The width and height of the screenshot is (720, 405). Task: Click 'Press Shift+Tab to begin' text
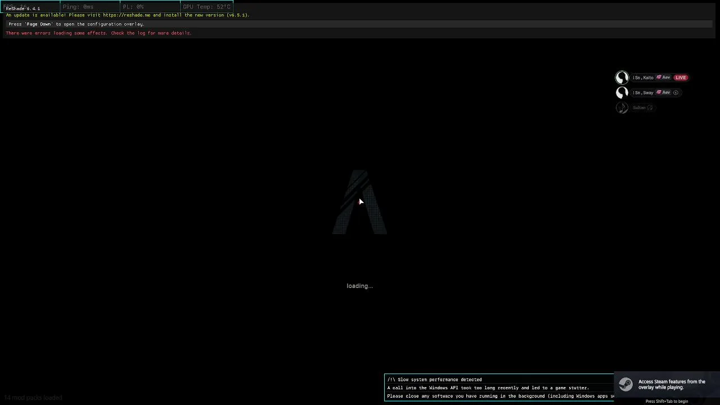tap(667, 402)
